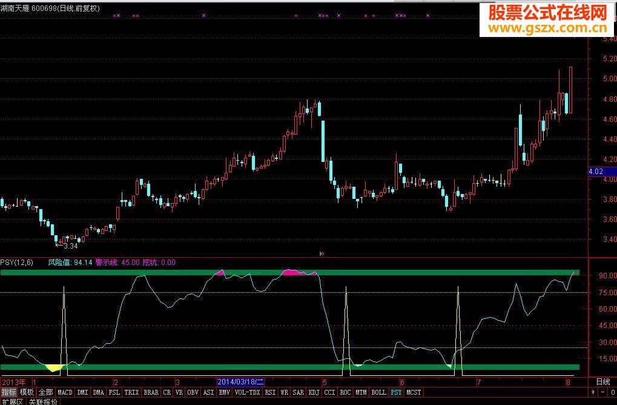Switch to the VOL-TDX indicator

click(x=247, y=392)
